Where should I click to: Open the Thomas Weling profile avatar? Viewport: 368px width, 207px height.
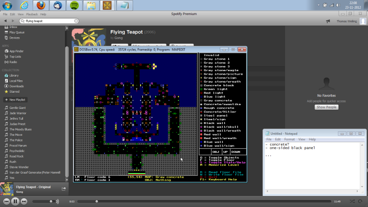coord(363,21)
